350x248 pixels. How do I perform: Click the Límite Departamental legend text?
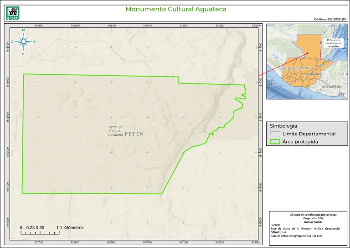(309, 134)
